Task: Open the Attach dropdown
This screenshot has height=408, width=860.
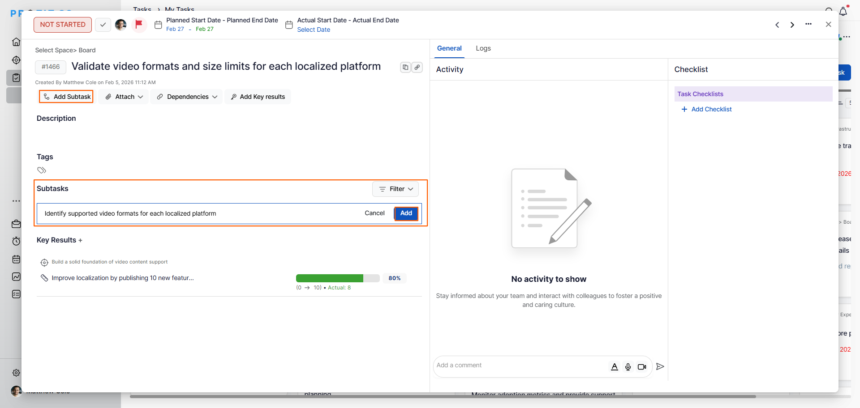Action: pos(123,97)
